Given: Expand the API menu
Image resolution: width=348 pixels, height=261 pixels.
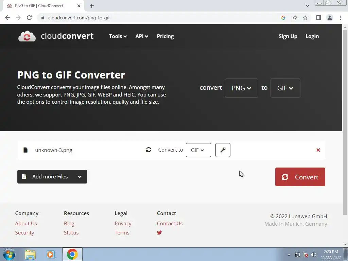Looking at the screenshot, I should (x=142, y=36).
